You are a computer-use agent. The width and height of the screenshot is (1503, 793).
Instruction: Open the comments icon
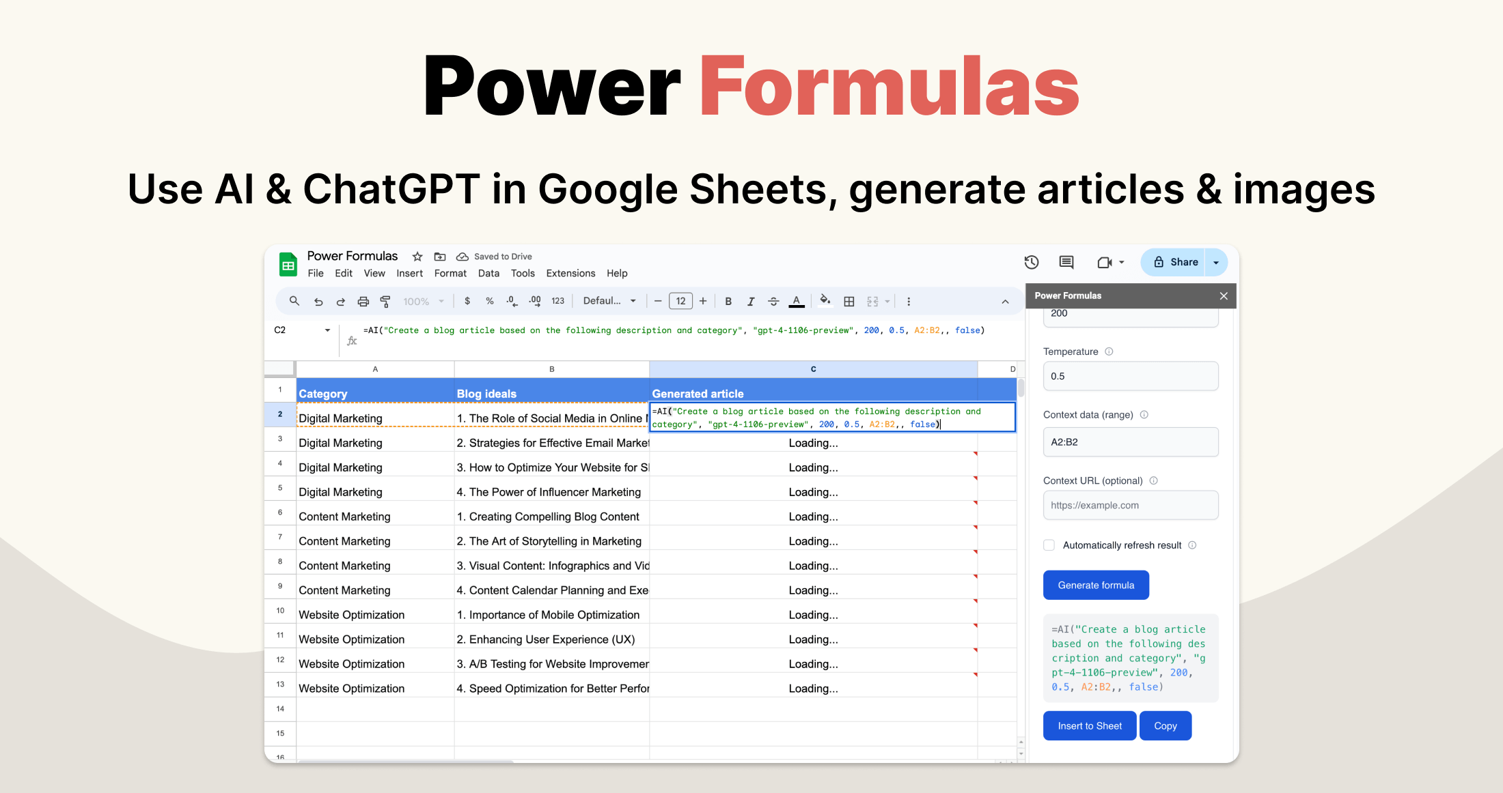tap(1066, 262)
